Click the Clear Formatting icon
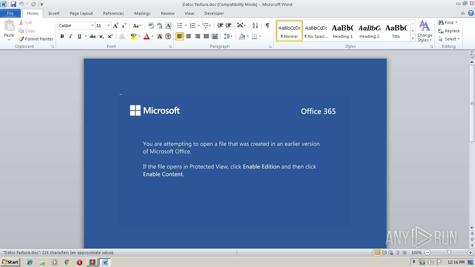475x267 pixels. (x=151, y=26)
